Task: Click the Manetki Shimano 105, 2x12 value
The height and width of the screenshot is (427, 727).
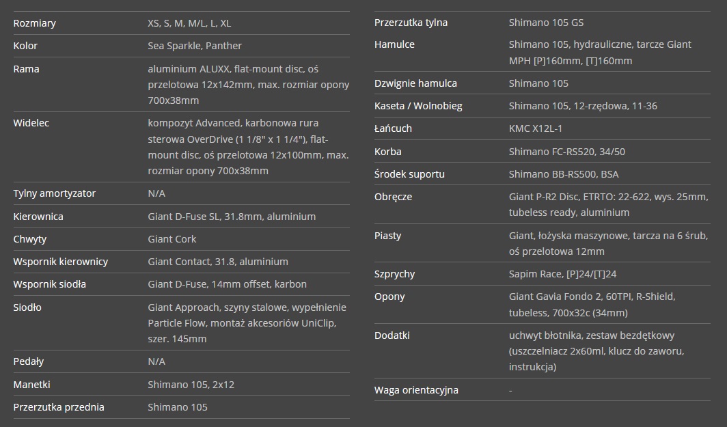Action: tap(191, 385)
